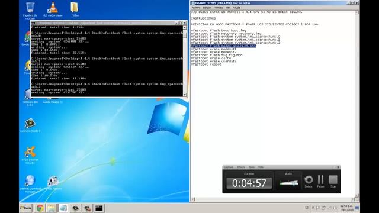
Task: Open the Edición menu in Notepad
Action: [207, 8]
